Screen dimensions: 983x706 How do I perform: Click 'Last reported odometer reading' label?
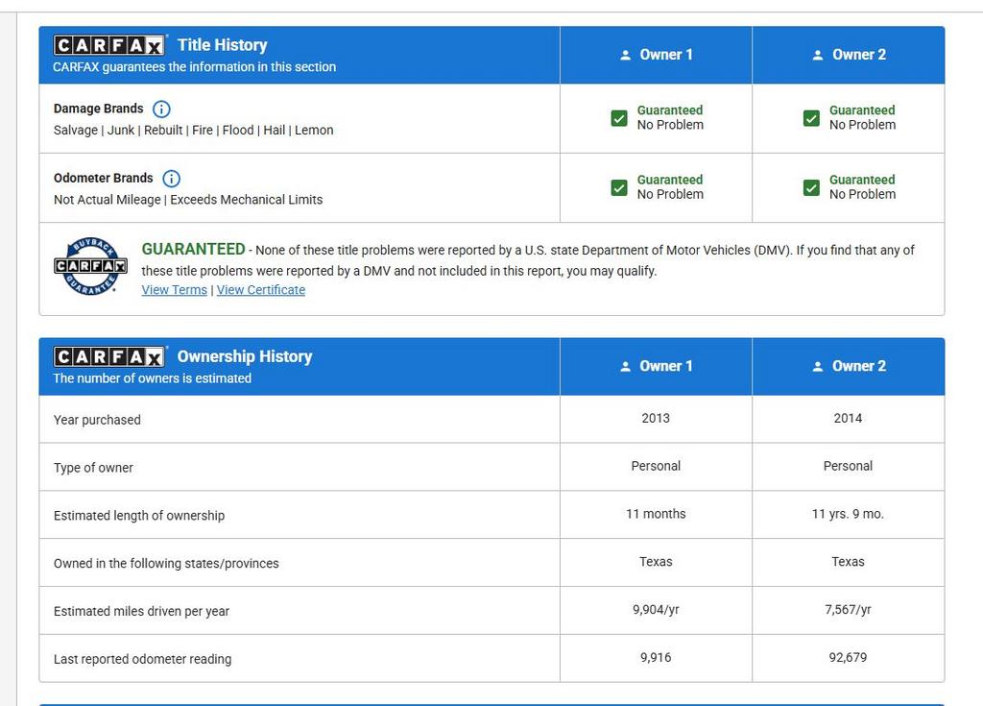[x=143, y=659]
